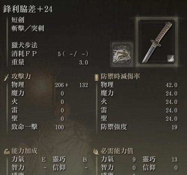Select the weapon title 鋒利脇差＋24
This screenshot has height=175, width=187.
[28, 9]
